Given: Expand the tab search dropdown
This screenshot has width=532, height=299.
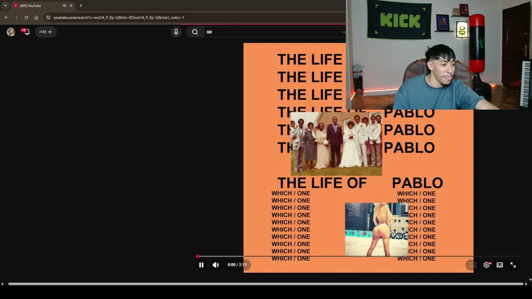Looking at the screenshot, I should 5,6.
